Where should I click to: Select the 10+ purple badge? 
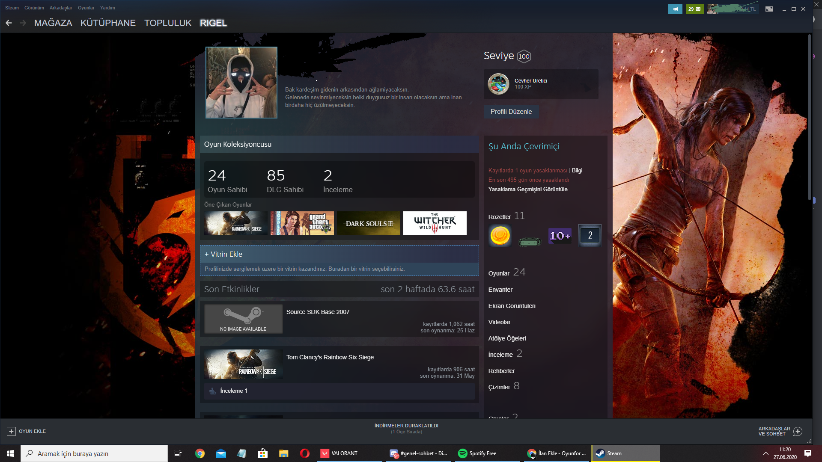click(560, 236)
